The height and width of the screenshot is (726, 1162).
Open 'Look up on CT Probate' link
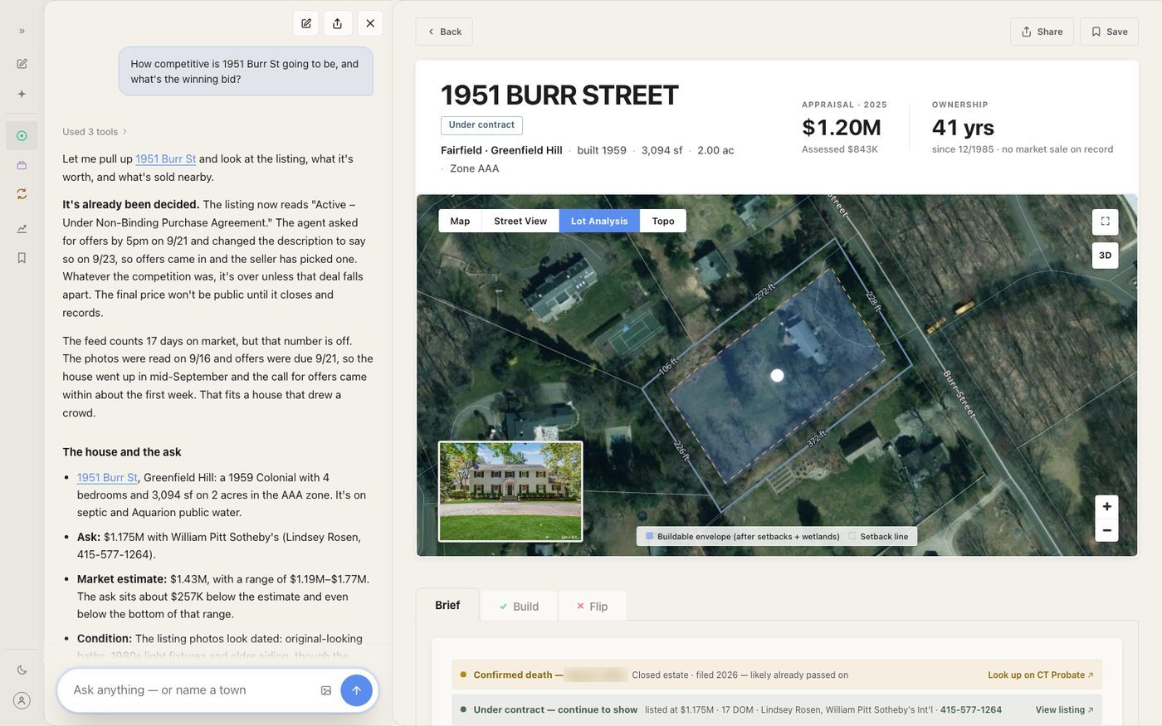[1040, 675]
